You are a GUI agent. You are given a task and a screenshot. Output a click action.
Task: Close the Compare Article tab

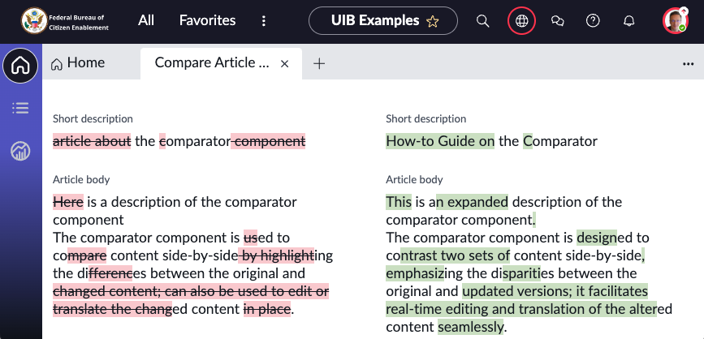click(284, 64)
